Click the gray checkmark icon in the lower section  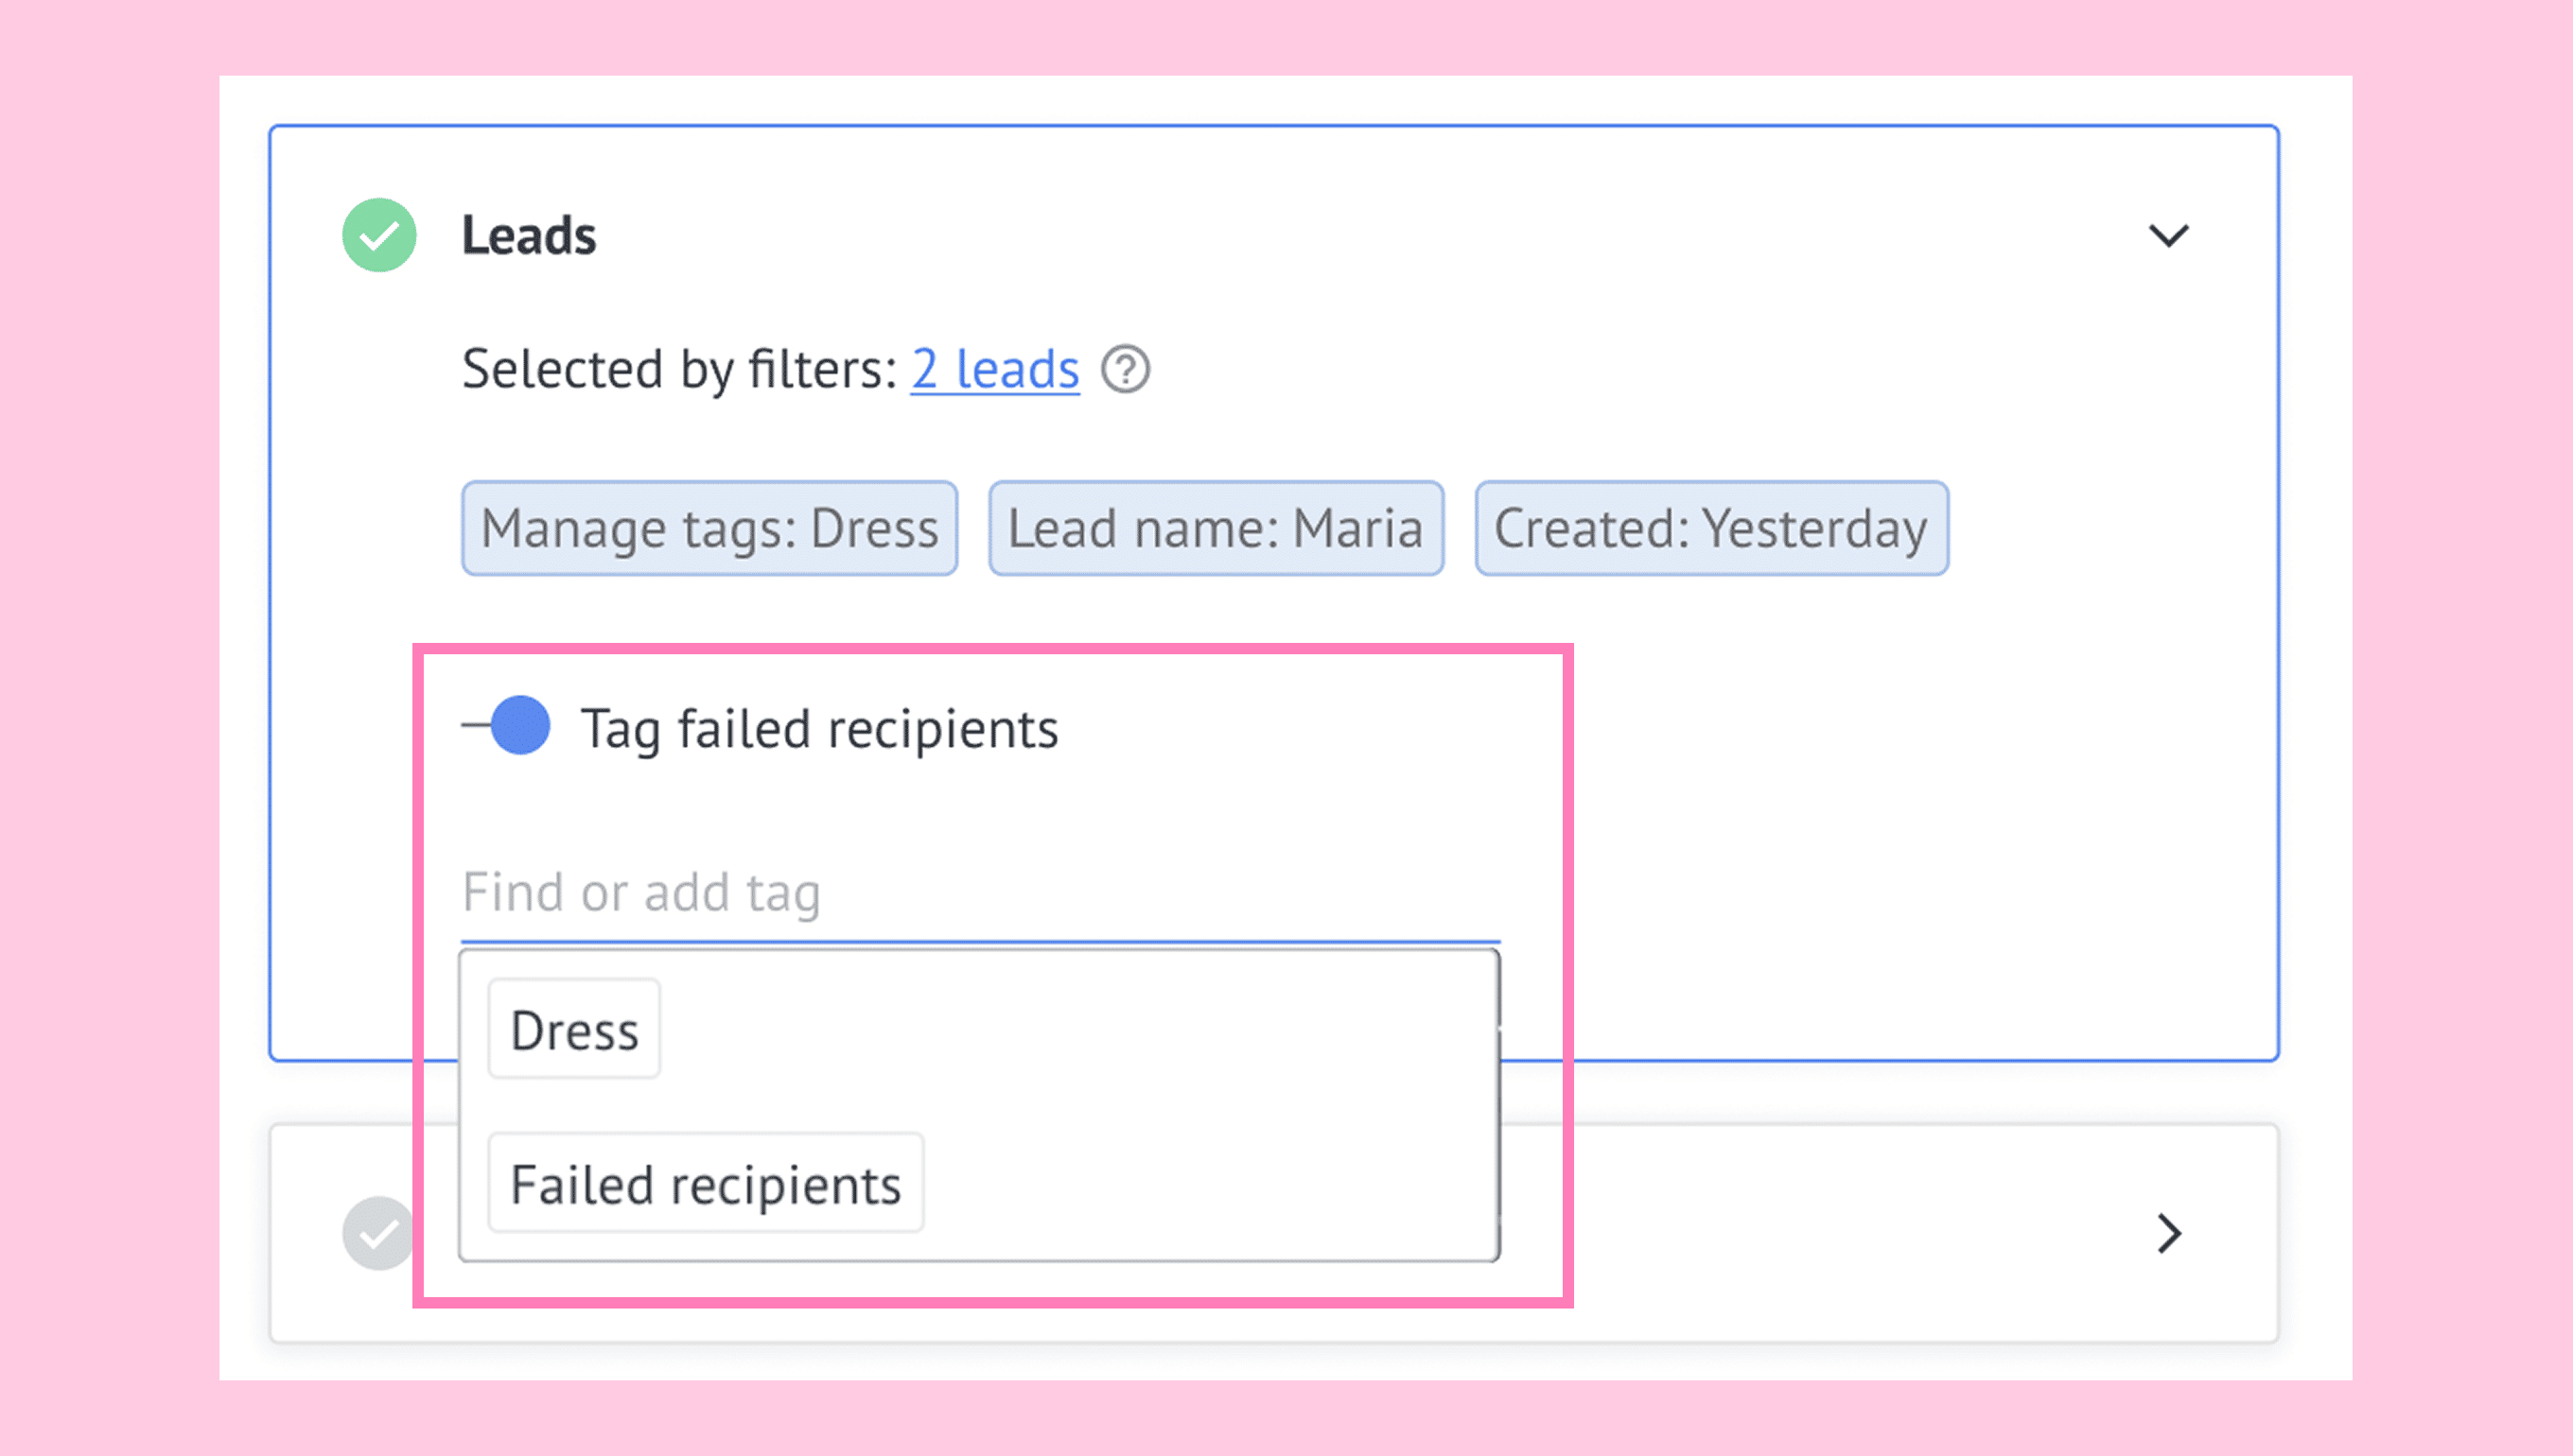(x=377, y=1233)
